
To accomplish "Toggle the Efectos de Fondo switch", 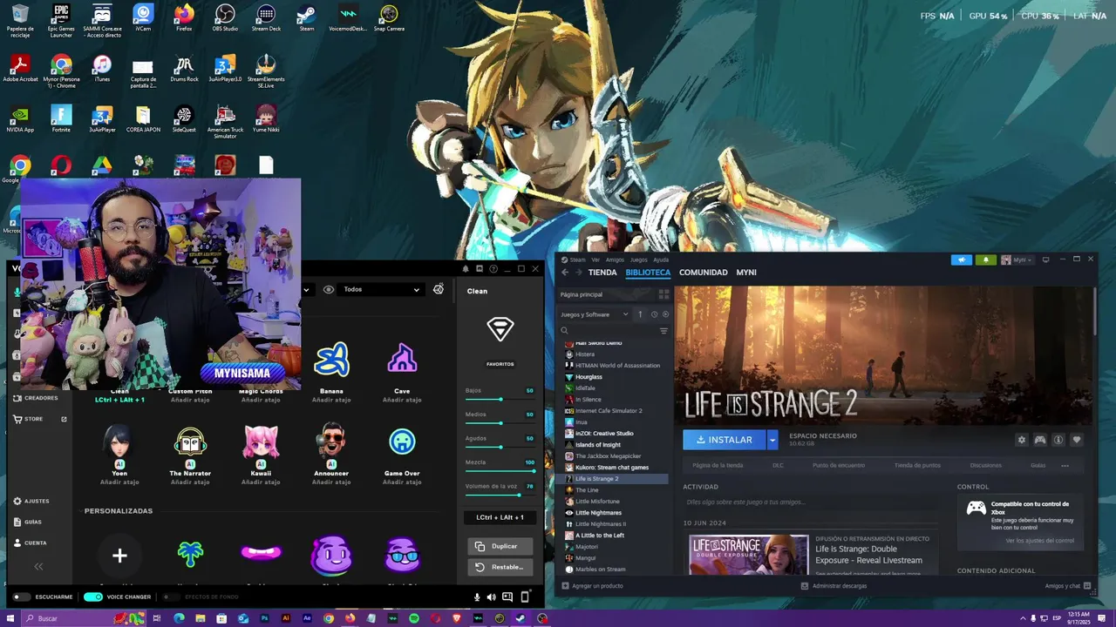I will [170, 597].
